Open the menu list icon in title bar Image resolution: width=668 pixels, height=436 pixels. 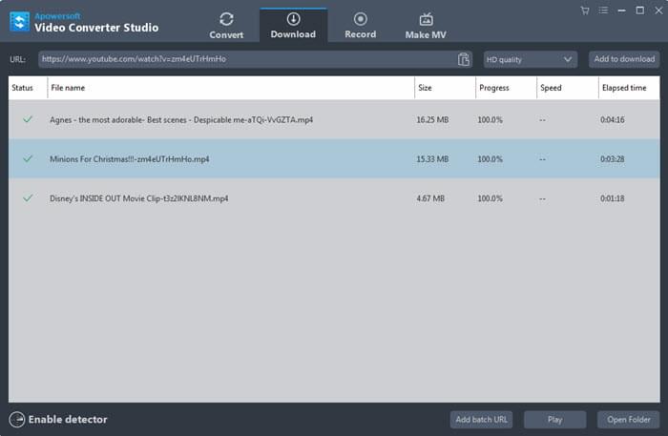click(x=602, y=10)
